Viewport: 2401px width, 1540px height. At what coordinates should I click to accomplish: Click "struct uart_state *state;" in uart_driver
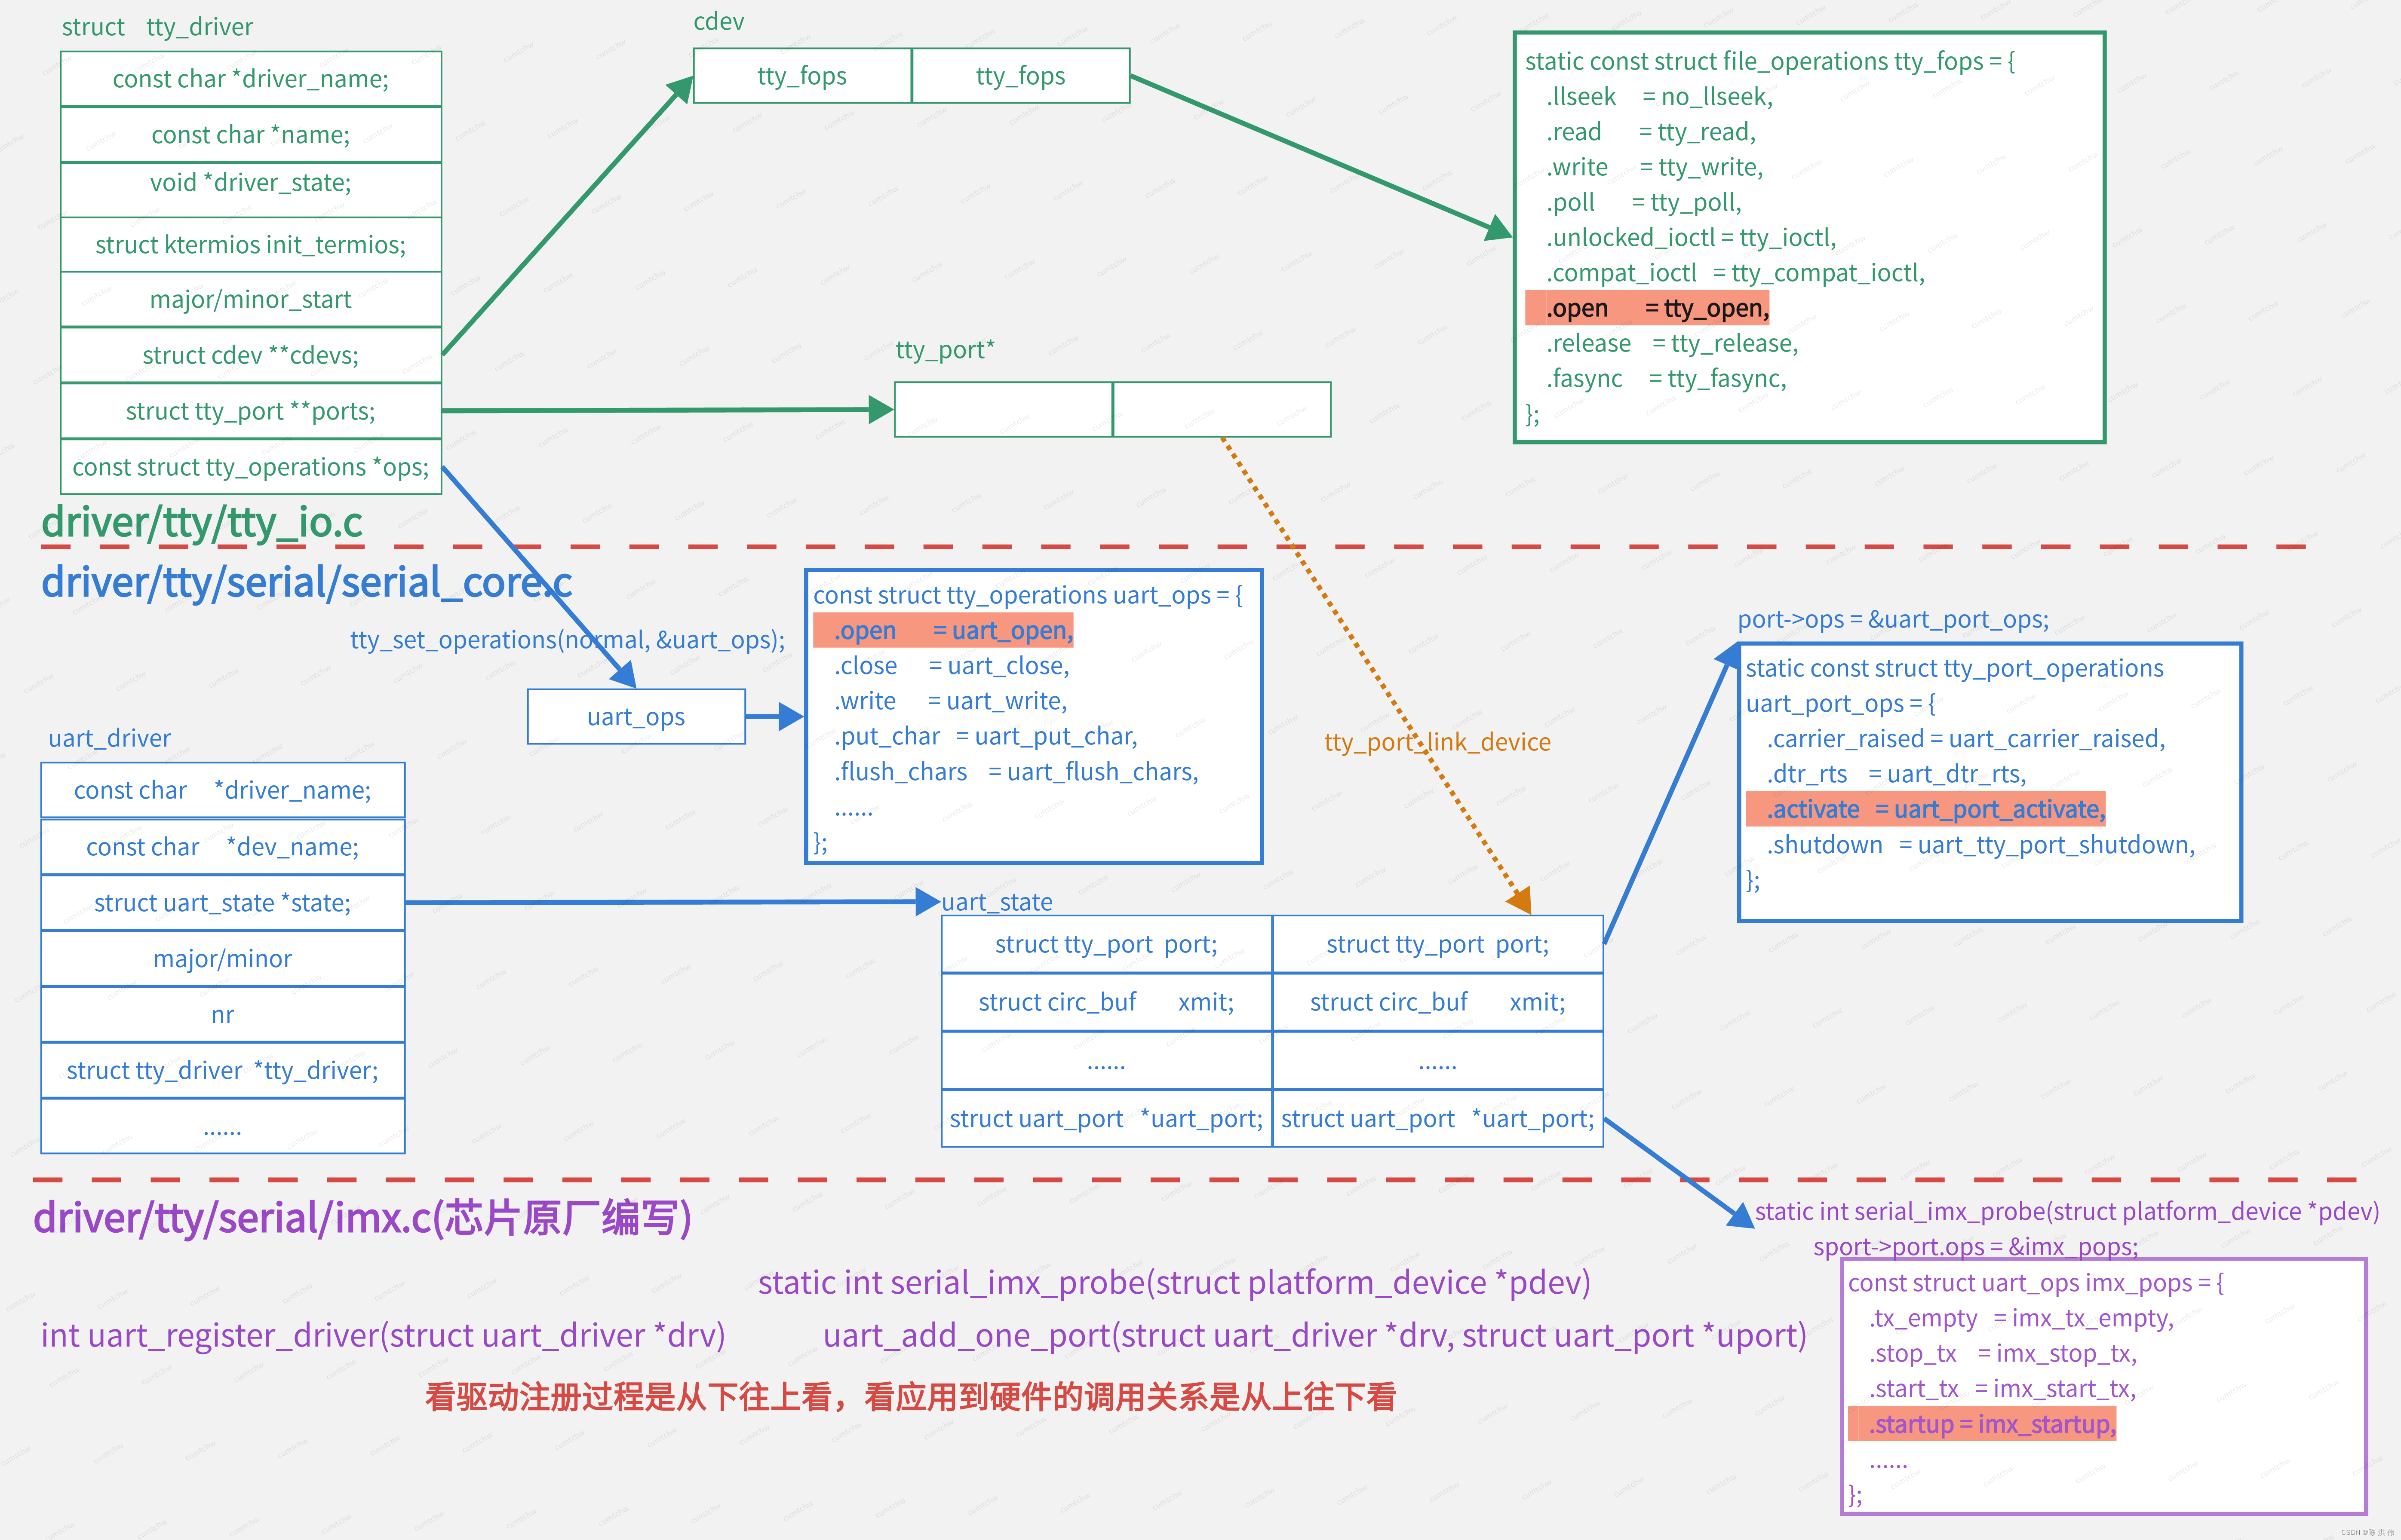(x=222, y=902)
